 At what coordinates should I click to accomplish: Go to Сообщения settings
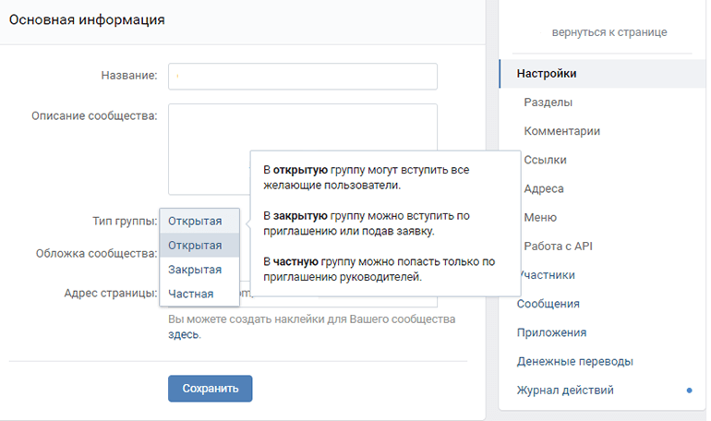pyautogui.click(x=548, y=304)
